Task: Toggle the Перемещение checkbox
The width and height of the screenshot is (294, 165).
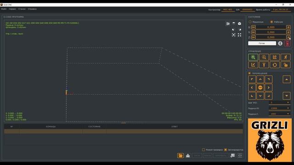Action: [249, 73]
